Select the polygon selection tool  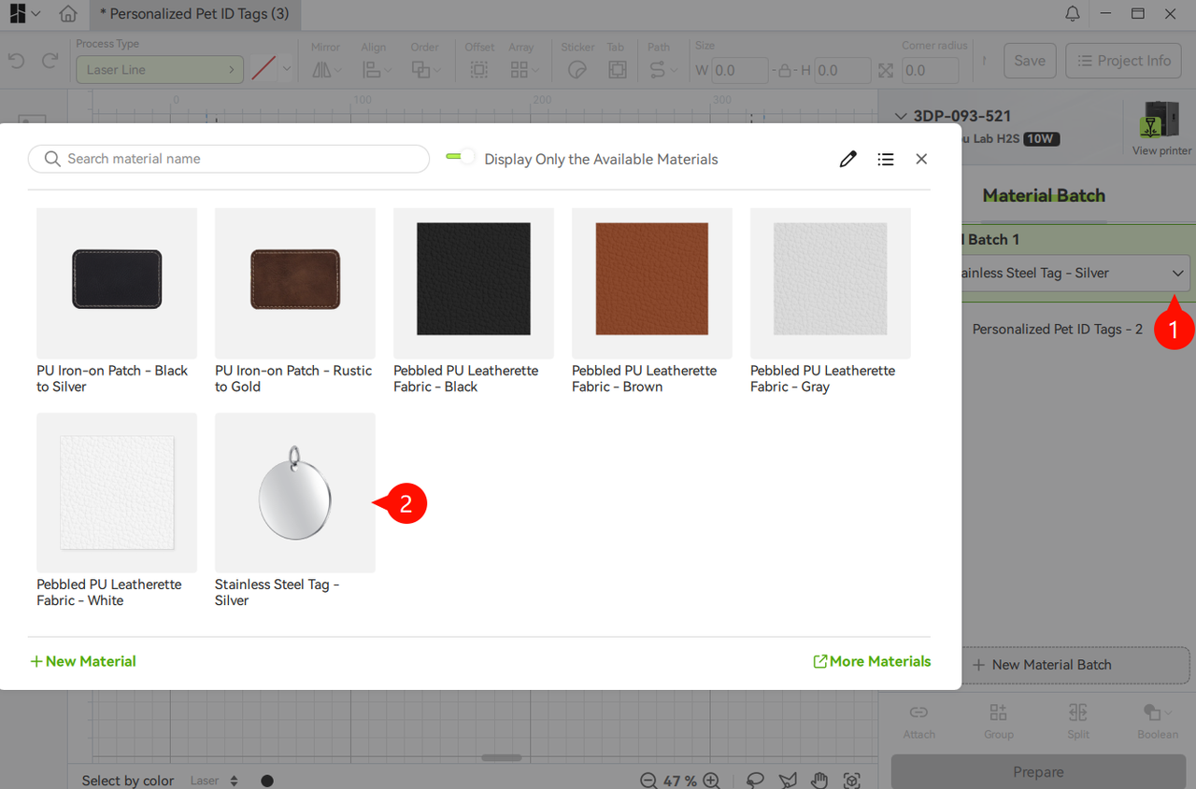pos(788,781)
